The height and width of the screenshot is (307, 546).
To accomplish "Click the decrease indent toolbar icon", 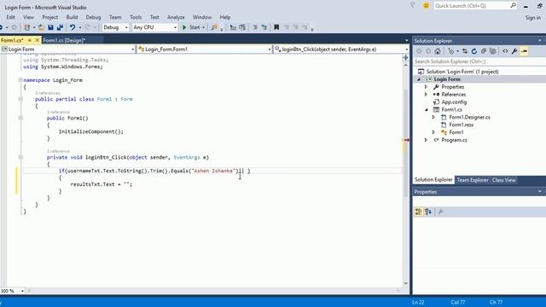I will pos(233,27).
